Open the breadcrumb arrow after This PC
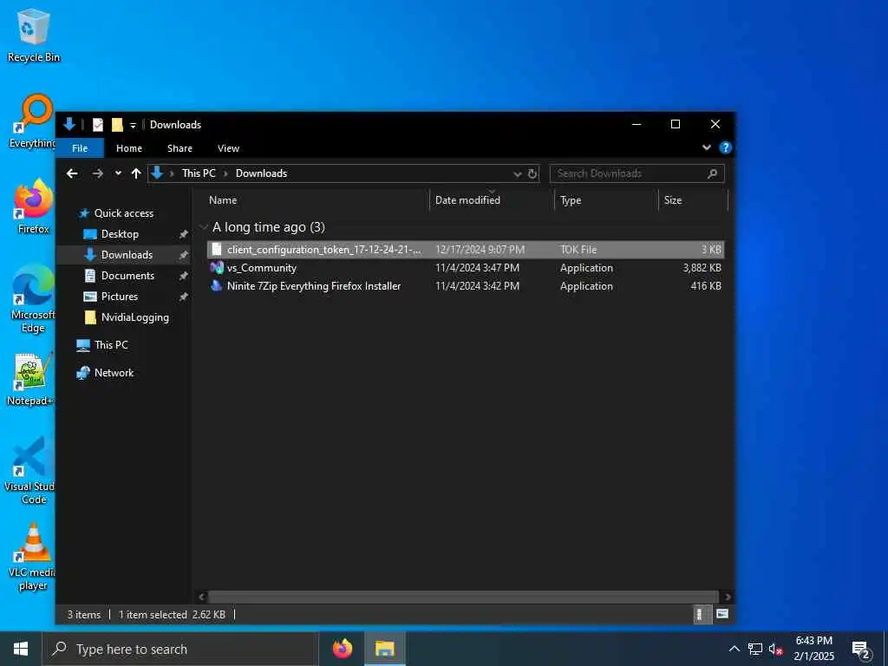 (225, 173)
